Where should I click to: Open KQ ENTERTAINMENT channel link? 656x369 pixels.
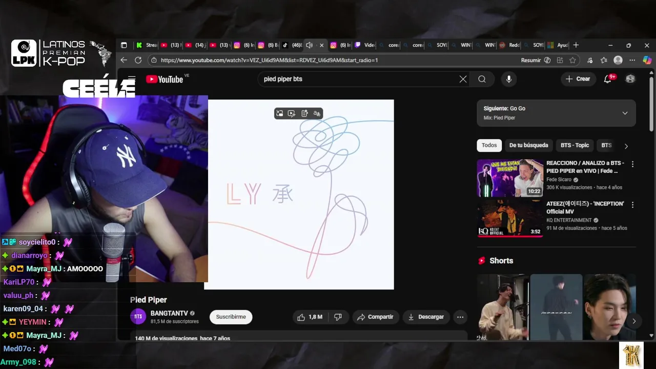569,220
